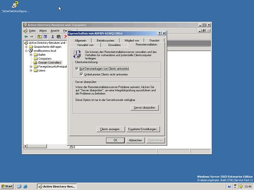Switch to the Standort tab

(x=154, y=40)
